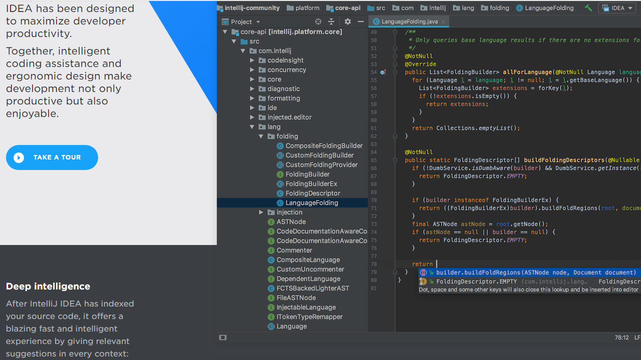The width and height of the screenshot is (641, 360).
Task: Toggle the fold marker at line 62
Action: click(395, 136)
